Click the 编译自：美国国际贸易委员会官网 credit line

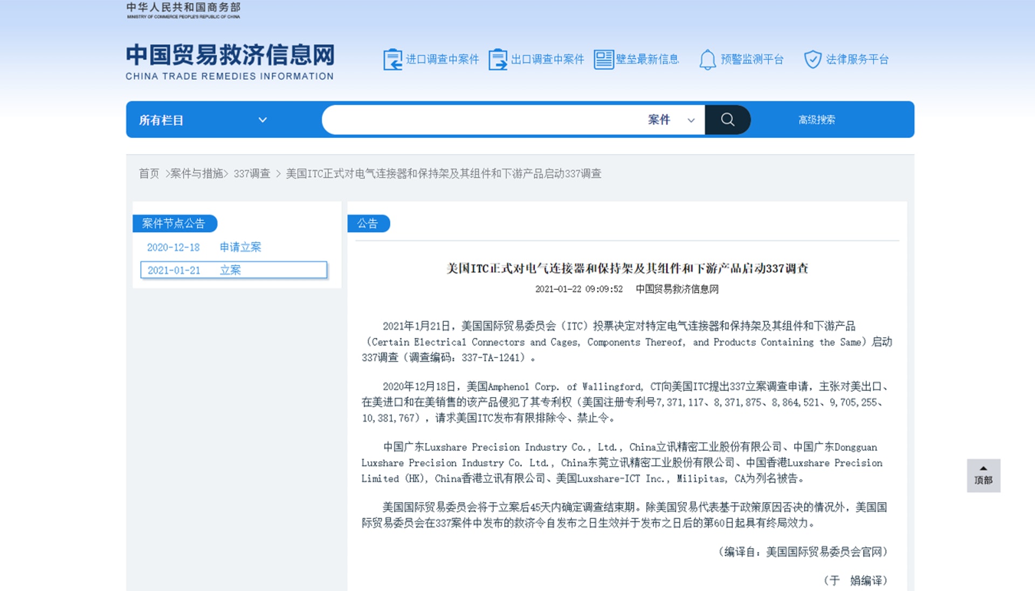pos(803,552)
